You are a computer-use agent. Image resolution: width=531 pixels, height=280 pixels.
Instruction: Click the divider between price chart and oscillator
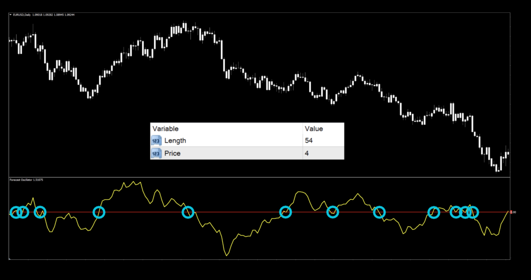click(x=259, y=177)
